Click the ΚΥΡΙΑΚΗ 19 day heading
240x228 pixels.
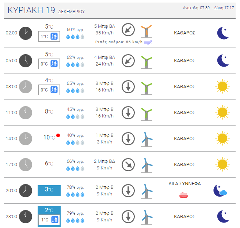(31, 10)
